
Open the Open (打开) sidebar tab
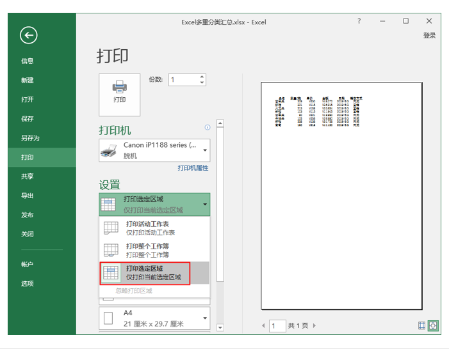27,100
